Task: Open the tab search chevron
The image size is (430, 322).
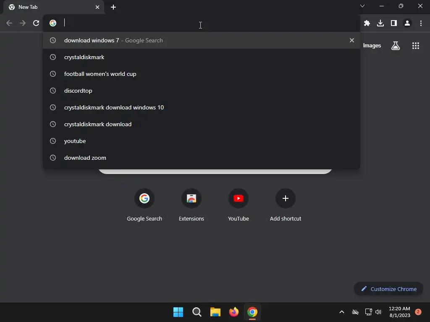Action: tap(362, 6)
